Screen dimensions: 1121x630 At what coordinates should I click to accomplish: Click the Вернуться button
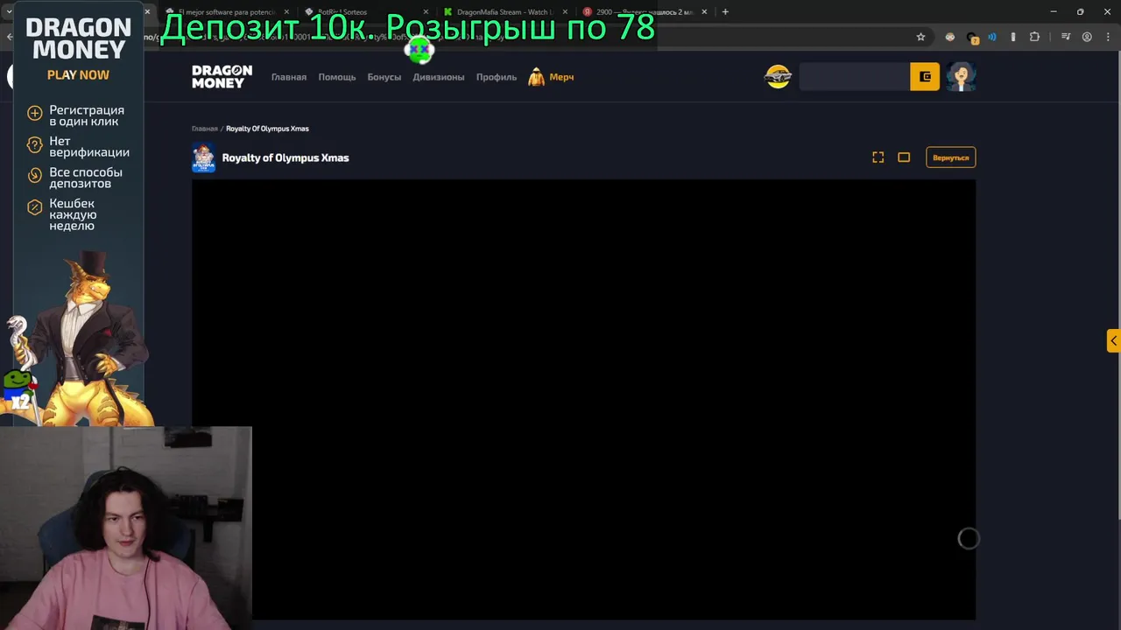coord(950,157)
